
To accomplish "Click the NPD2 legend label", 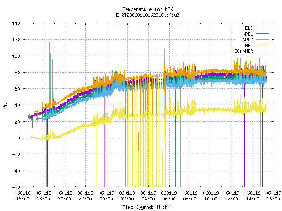I will [248, 40].
